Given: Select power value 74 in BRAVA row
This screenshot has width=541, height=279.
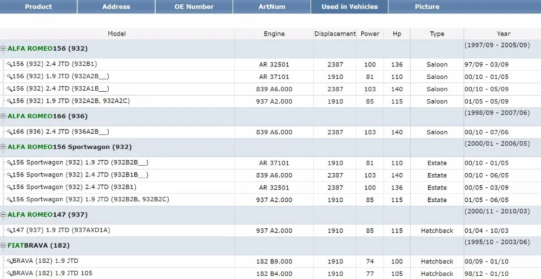Looking at the screenshot, I should [x=370, y=261].
